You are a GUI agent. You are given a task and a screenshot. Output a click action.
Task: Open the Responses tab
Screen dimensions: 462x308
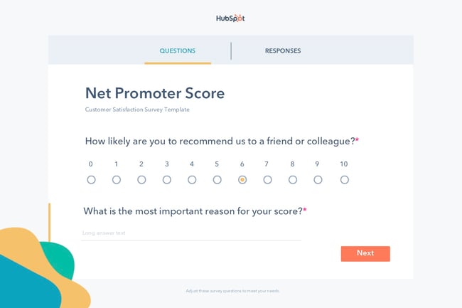283,51
